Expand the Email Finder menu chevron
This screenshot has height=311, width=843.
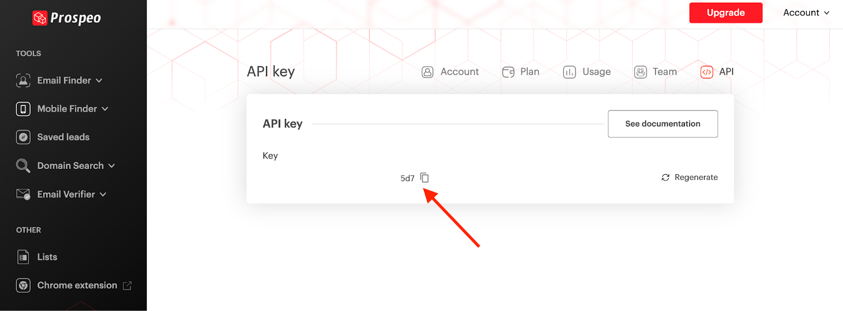coord(99,81)
